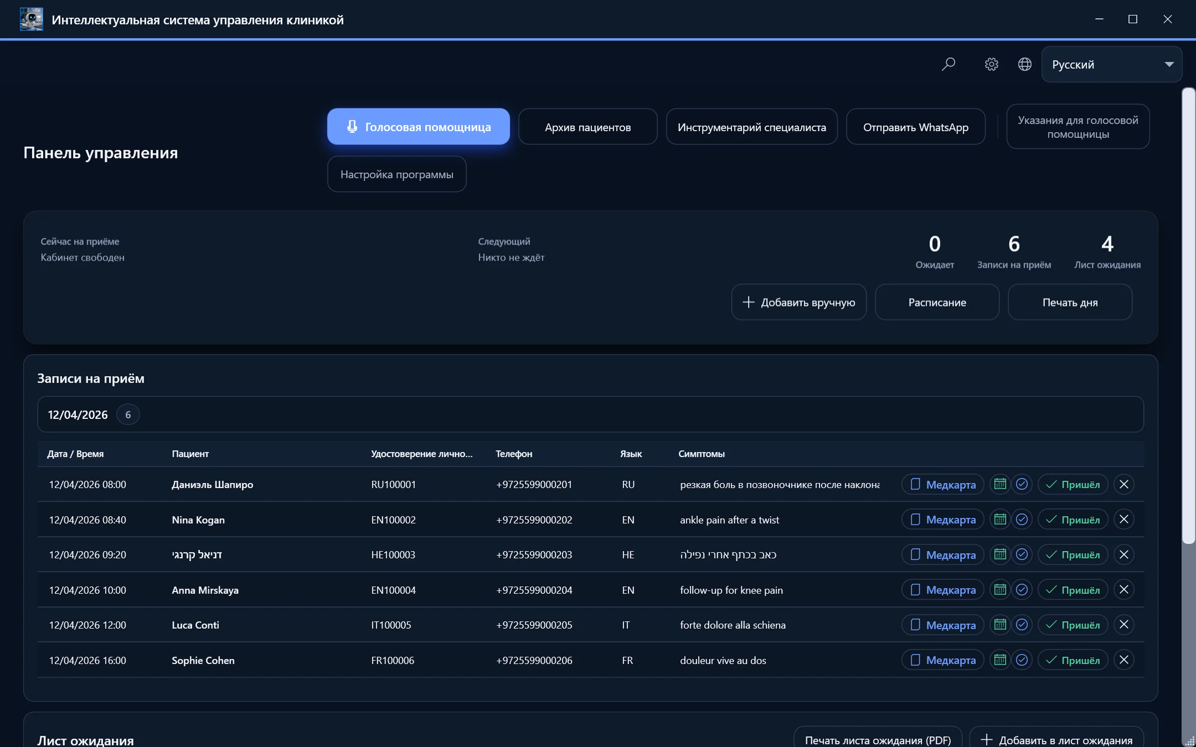1196x747 pixels.
Task: Open Медкарта for the 09:20 appointment
Action: click(942, 554)
